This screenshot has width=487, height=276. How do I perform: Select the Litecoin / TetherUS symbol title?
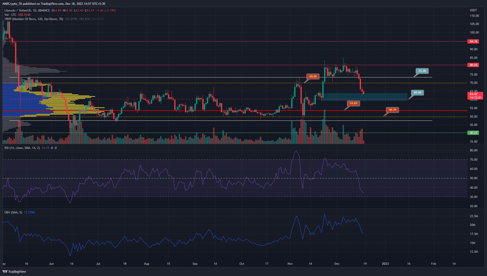27,11
